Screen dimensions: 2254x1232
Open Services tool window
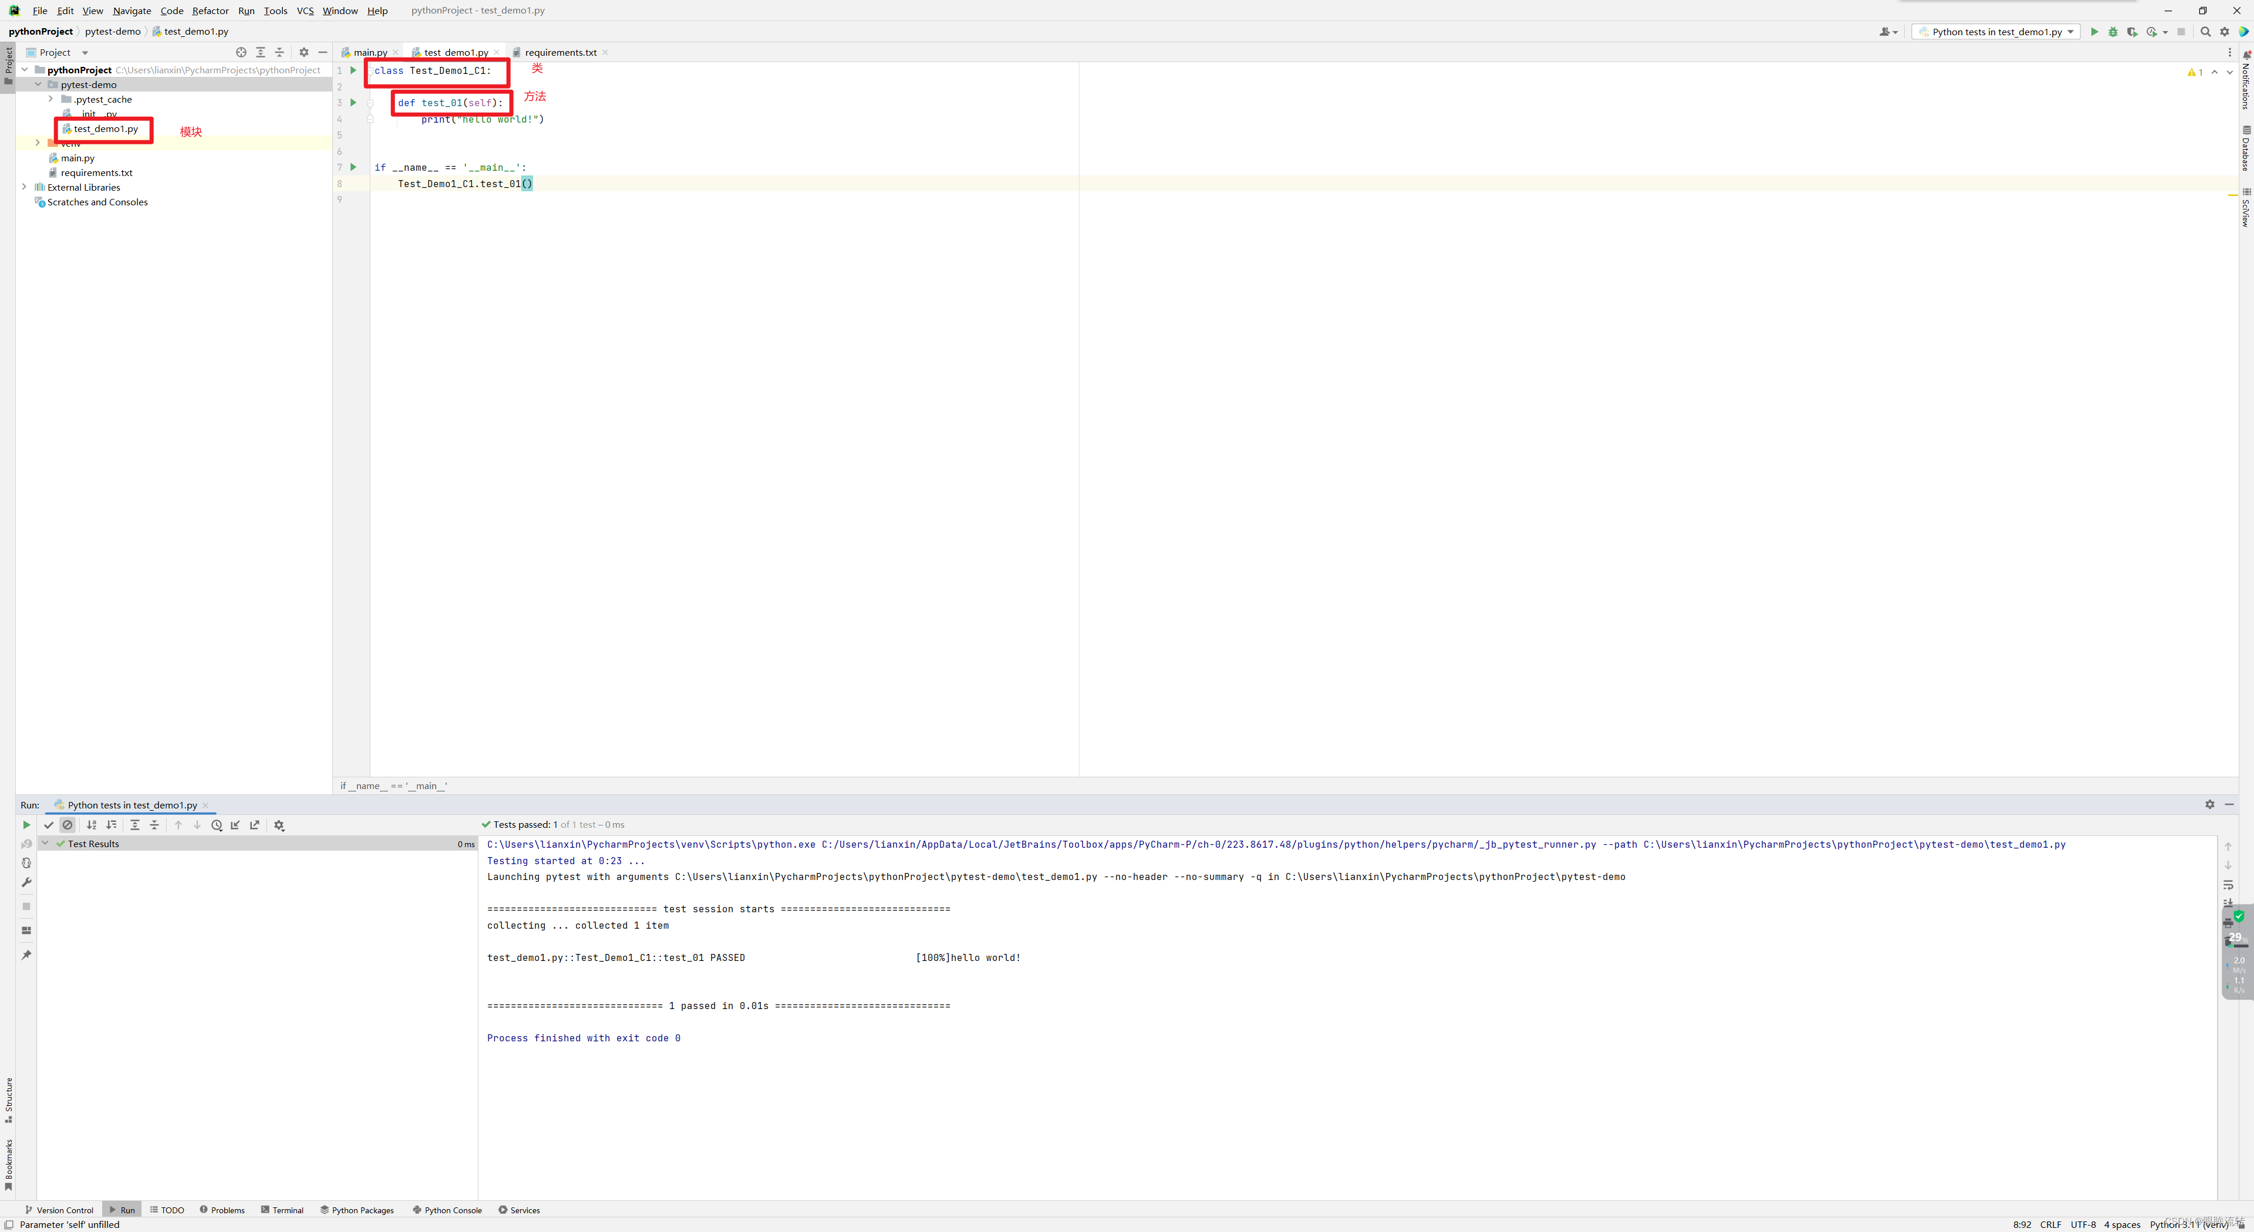(519, 1210)
